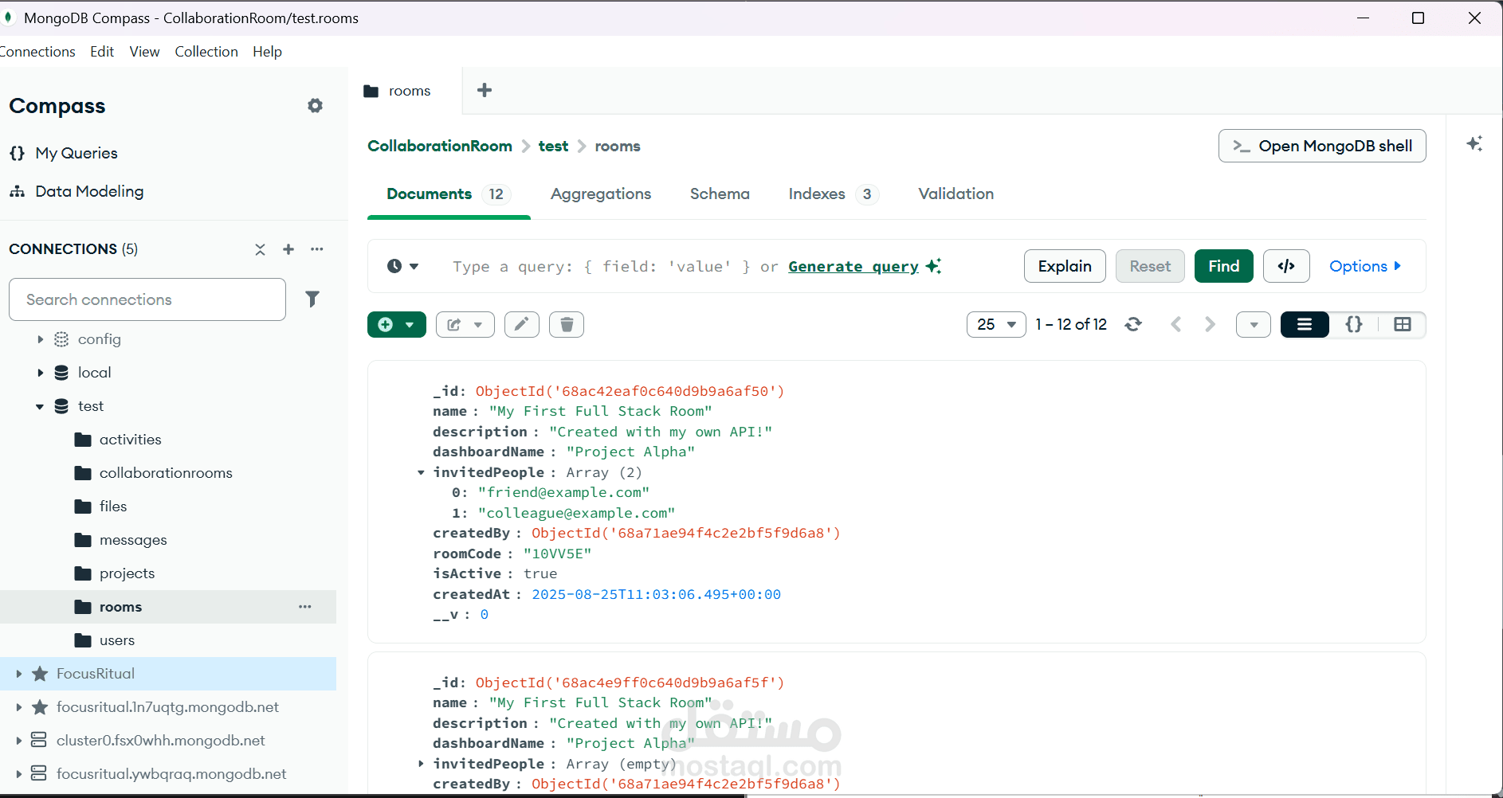
Task: Expand focusritual.ln7uqtg.mongodb.net connection
Action: (x=18, y=707)
